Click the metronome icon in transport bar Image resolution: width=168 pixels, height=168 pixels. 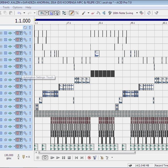[x=102, y=158]
